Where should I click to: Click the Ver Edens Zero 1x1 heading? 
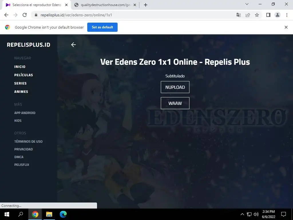(x=175, y=62)
